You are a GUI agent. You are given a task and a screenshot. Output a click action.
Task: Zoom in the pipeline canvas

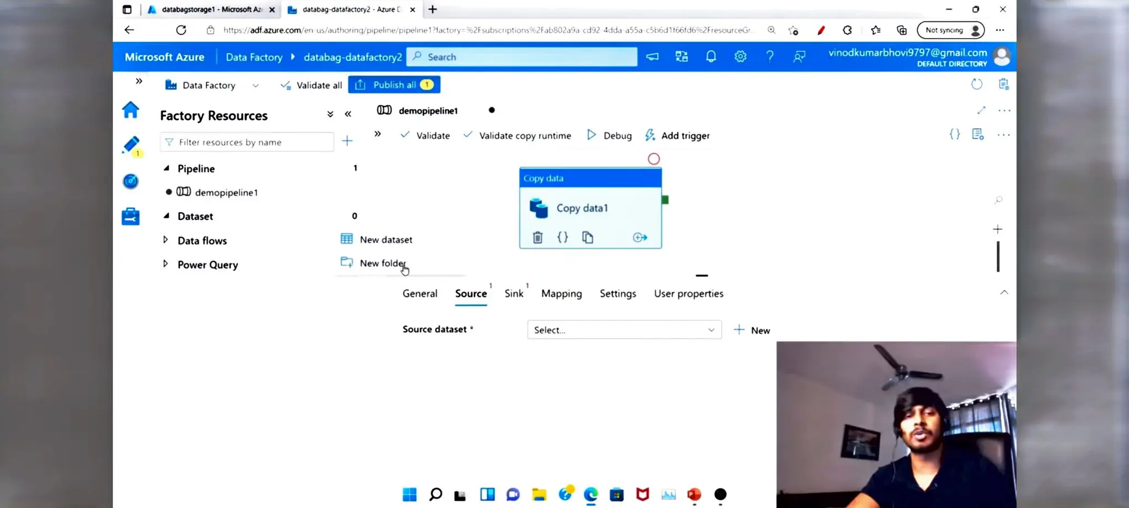click(x=998, y=229)
